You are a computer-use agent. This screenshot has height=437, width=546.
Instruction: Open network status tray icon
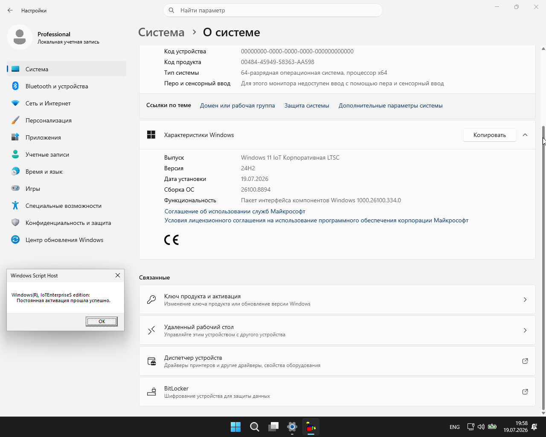[x=470, y=427]
